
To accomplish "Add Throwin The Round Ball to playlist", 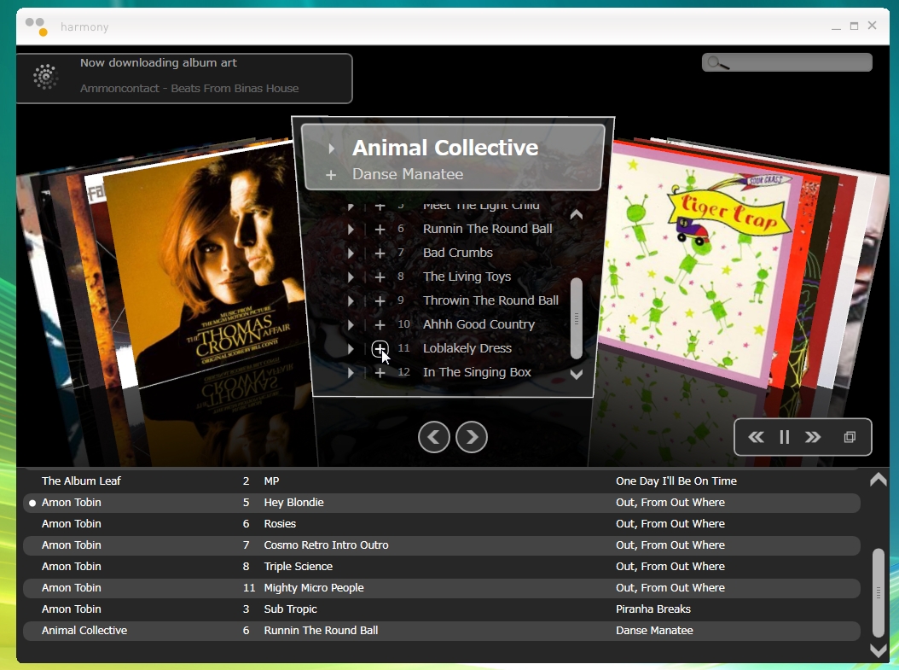I will [x=380, y=300].
